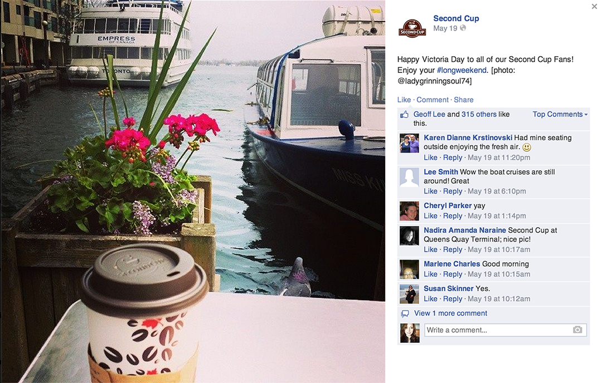Viewport: 602px width, 383px height.
Task: Open Susan Skinner's avatar thumbnail
Action: (x=409, y=294)
